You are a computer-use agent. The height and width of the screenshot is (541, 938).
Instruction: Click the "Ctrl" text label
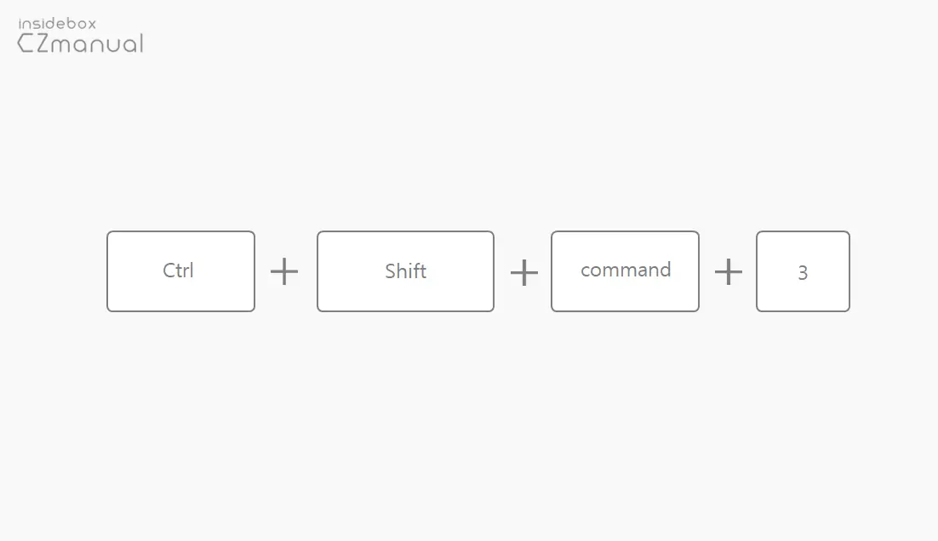click(179, 270)
